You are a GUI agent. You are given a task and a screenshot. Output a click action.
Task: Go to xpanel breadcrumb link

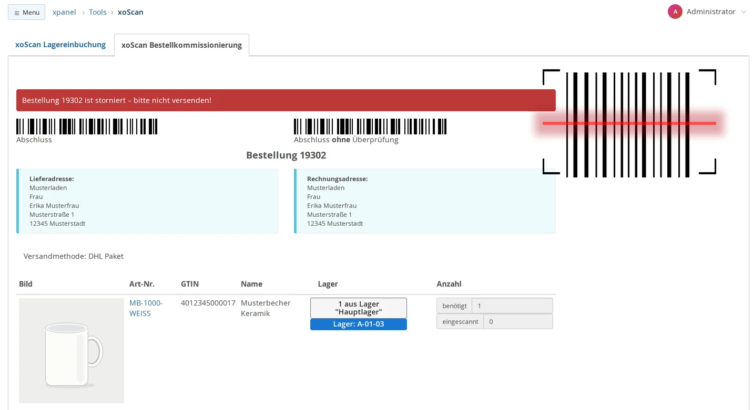[64, 12]
